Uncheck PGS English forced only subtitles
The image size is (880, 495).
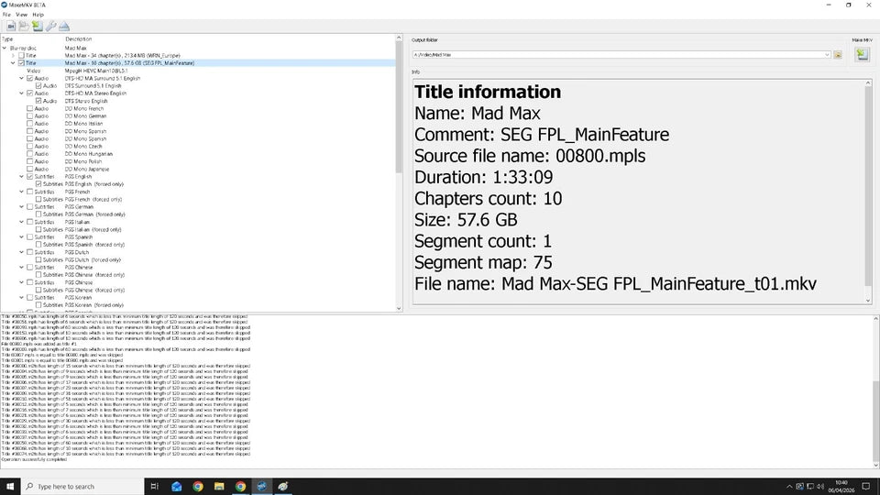click(38, 184)
